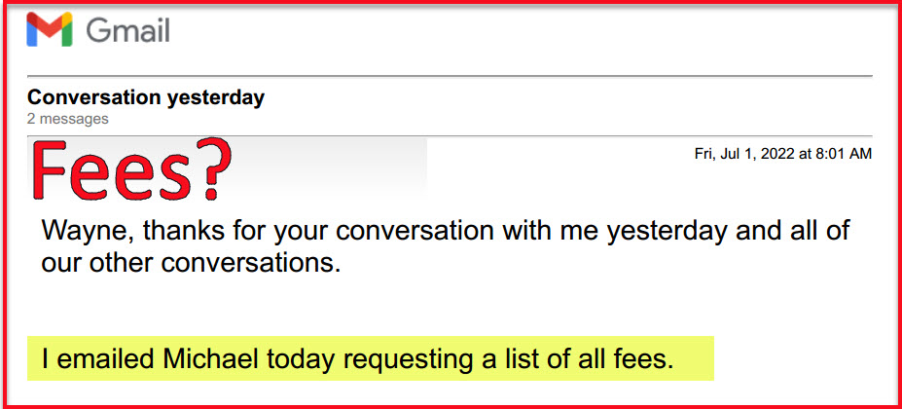Click the Gmail wordmark text
The width and height of the screenshot is (902, 409).
(128, 30)
